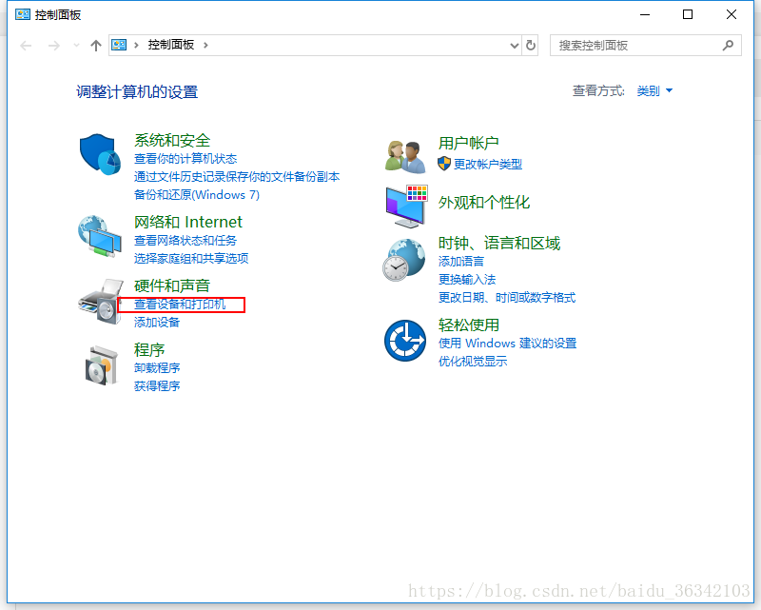Open 网络和 Internet category heading
Viewport: 761px width, 610px height.
(x=187, y=222)
